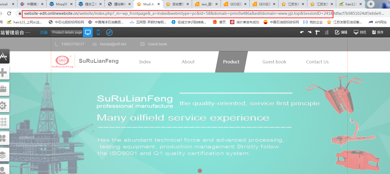The image size is (390, 174).
Task: Click the mini-program link icon in the toolbar
Action: click(109, 32)
